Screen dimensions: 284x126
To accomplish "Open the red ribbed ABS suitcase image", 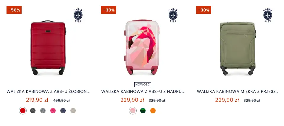I will (48, 48).
